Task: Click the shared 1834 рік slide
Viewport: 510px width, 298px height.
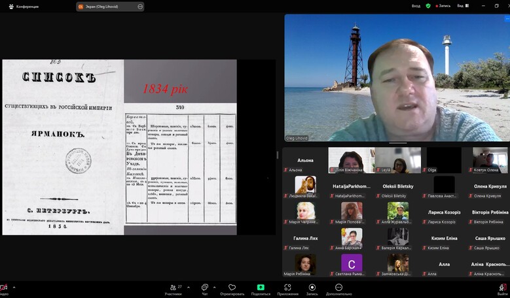Action: pos(119,147)
